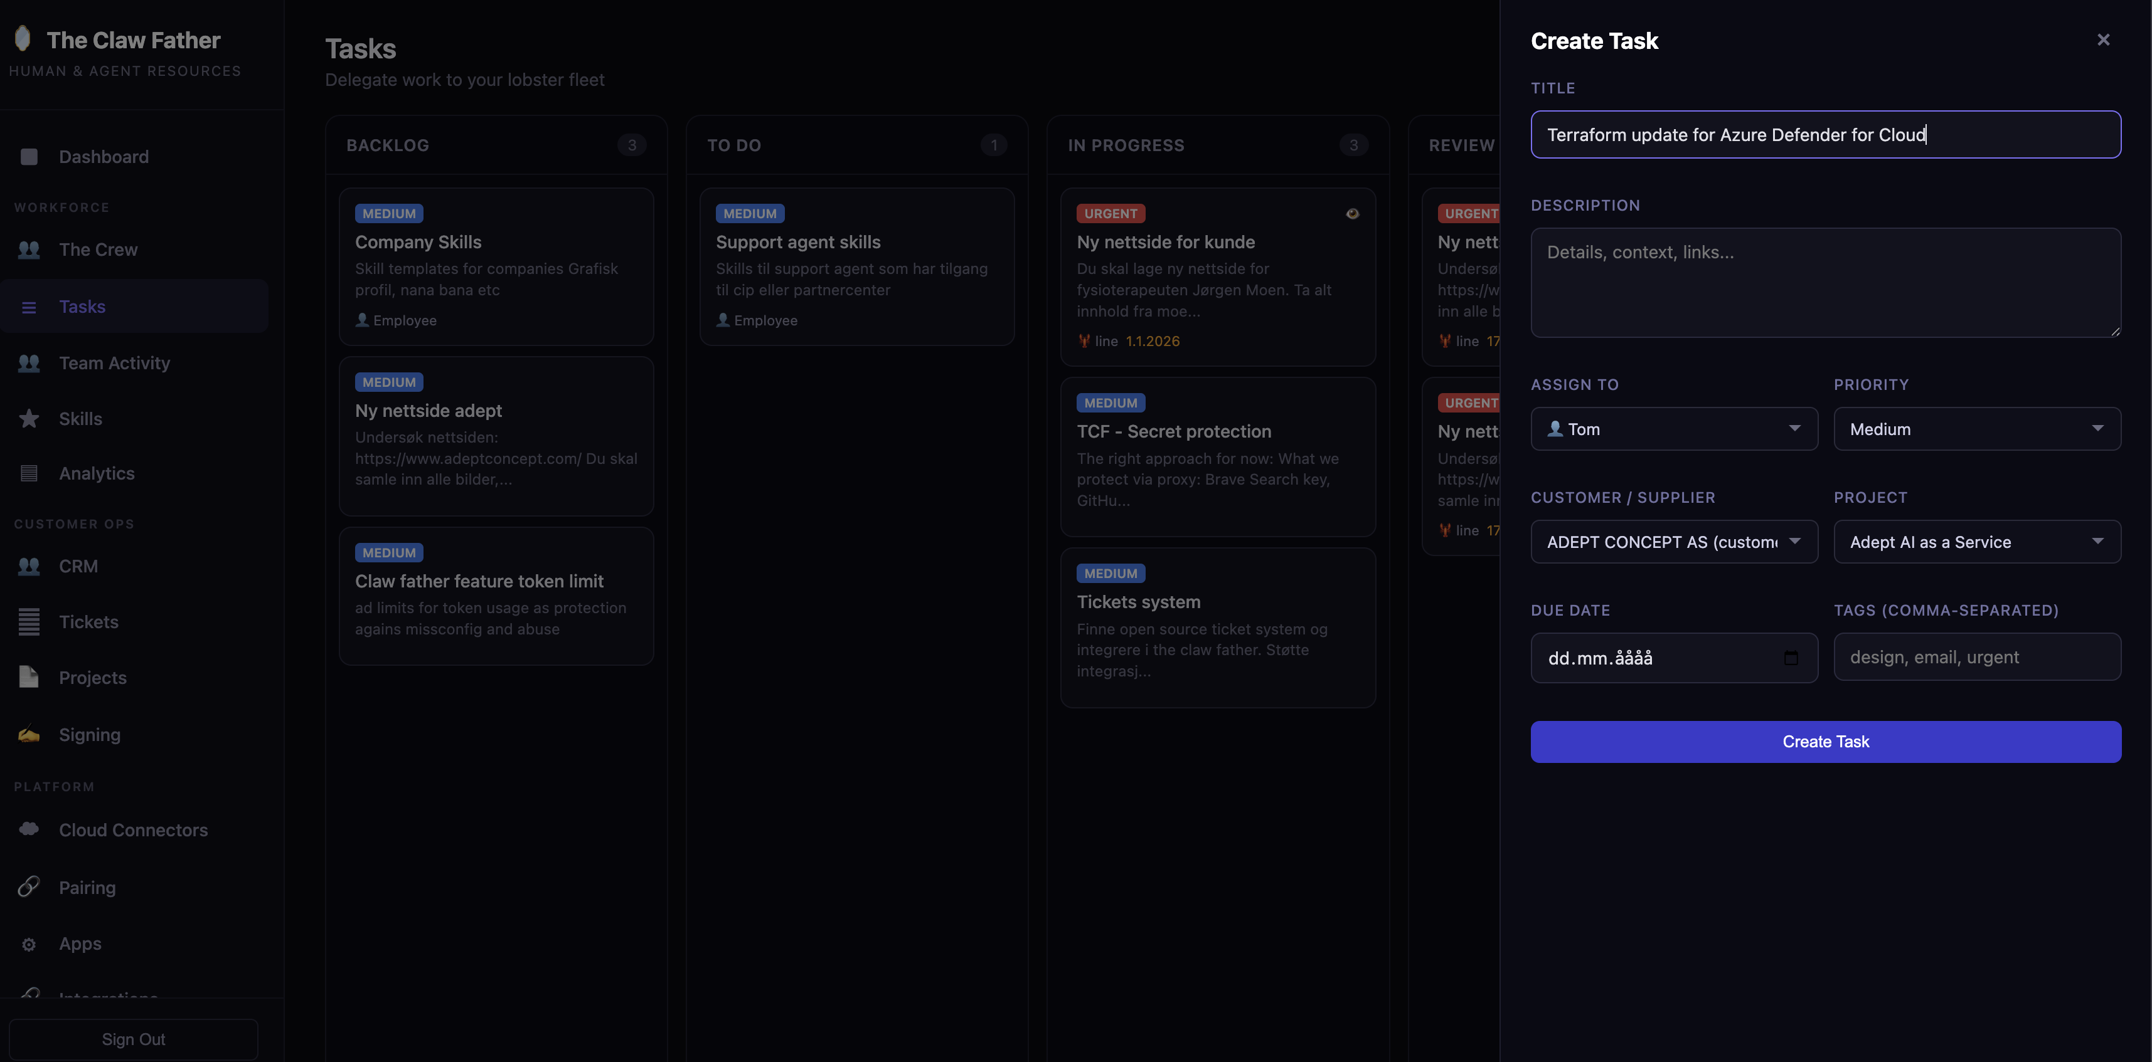The image size is (2152, 1062).
Task: Click the Skills star icon
Action: 29,418
